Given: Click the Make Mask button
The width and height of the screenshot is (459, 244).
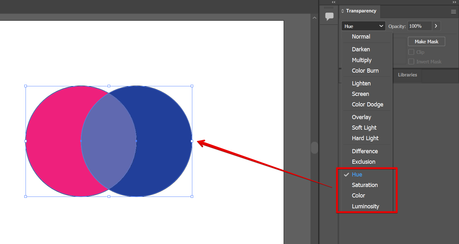Looking at the screenshot, I should pyautogui.click(x=426, y=42).
